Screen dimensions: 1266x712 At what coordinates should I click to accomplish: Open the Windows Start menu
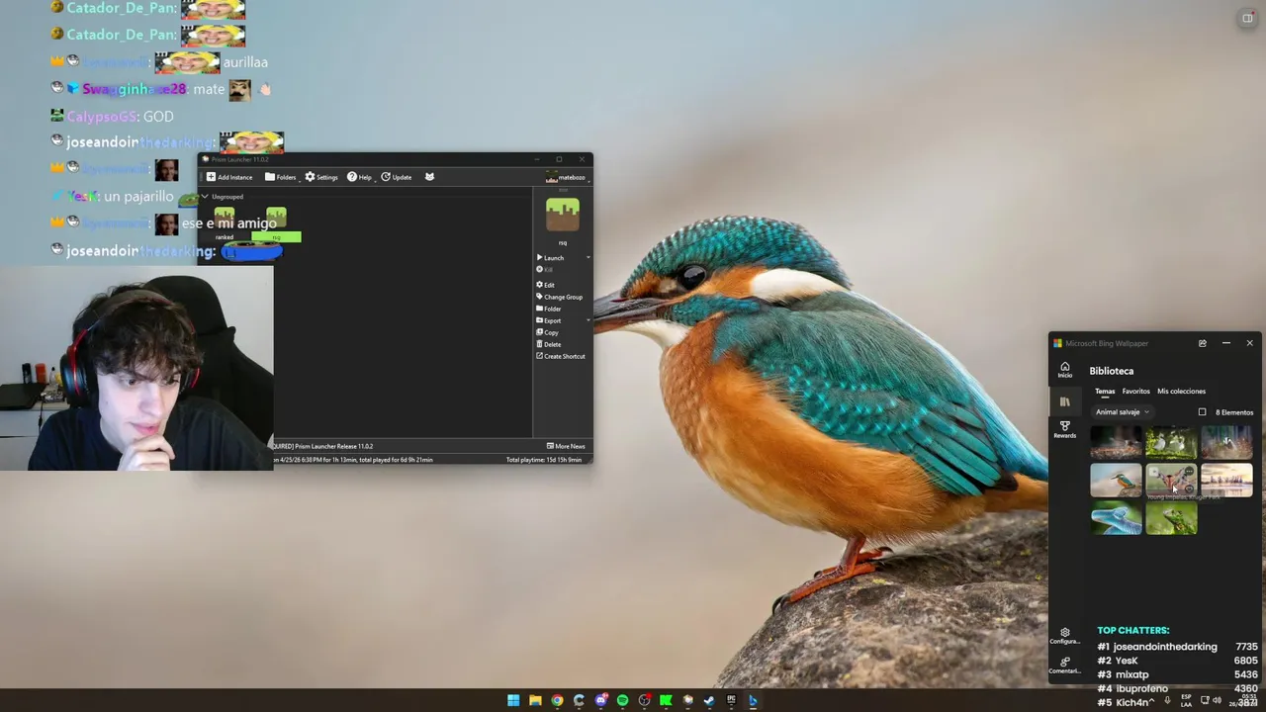coord(513,700)
